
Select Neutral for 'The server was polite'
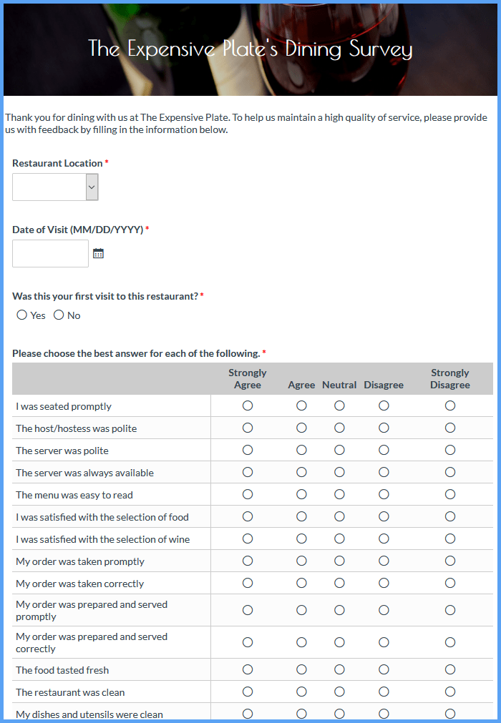339,450
